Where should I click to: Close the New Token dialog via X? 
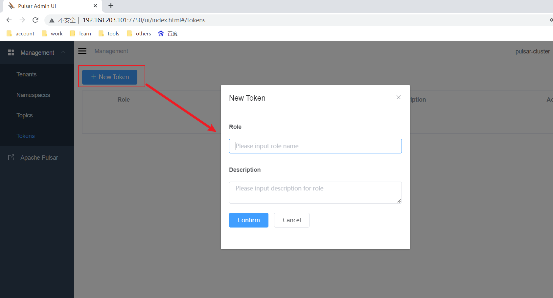[x=398, y=97]
